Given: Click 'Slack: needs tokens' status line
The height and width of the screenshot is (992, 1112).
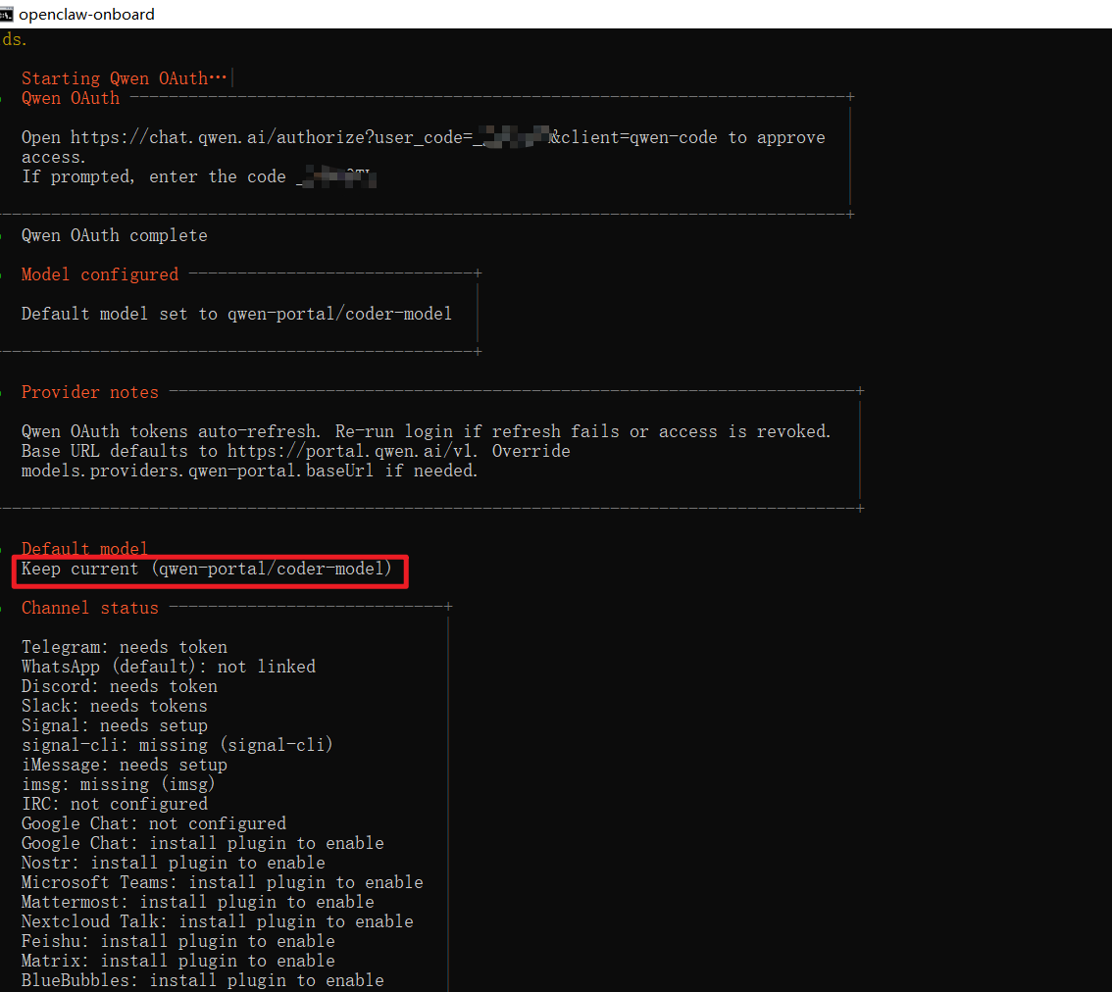Looking at the screenshot, I should pos(114,706).
